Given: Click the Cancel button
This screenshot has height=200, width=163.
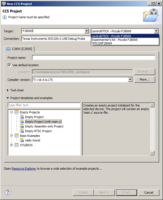Looking at the screenshot, I should coord(149,193).
